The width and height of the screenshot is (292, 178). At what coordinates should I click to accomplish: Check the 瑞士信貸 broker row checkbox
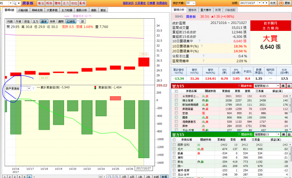pyautogui.click(x=176, y=100)
